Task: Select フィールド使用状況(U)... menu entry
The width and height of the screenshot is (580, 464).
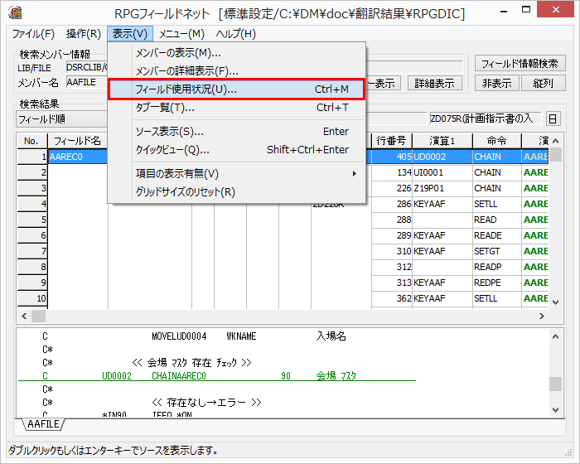Action: 237,89
